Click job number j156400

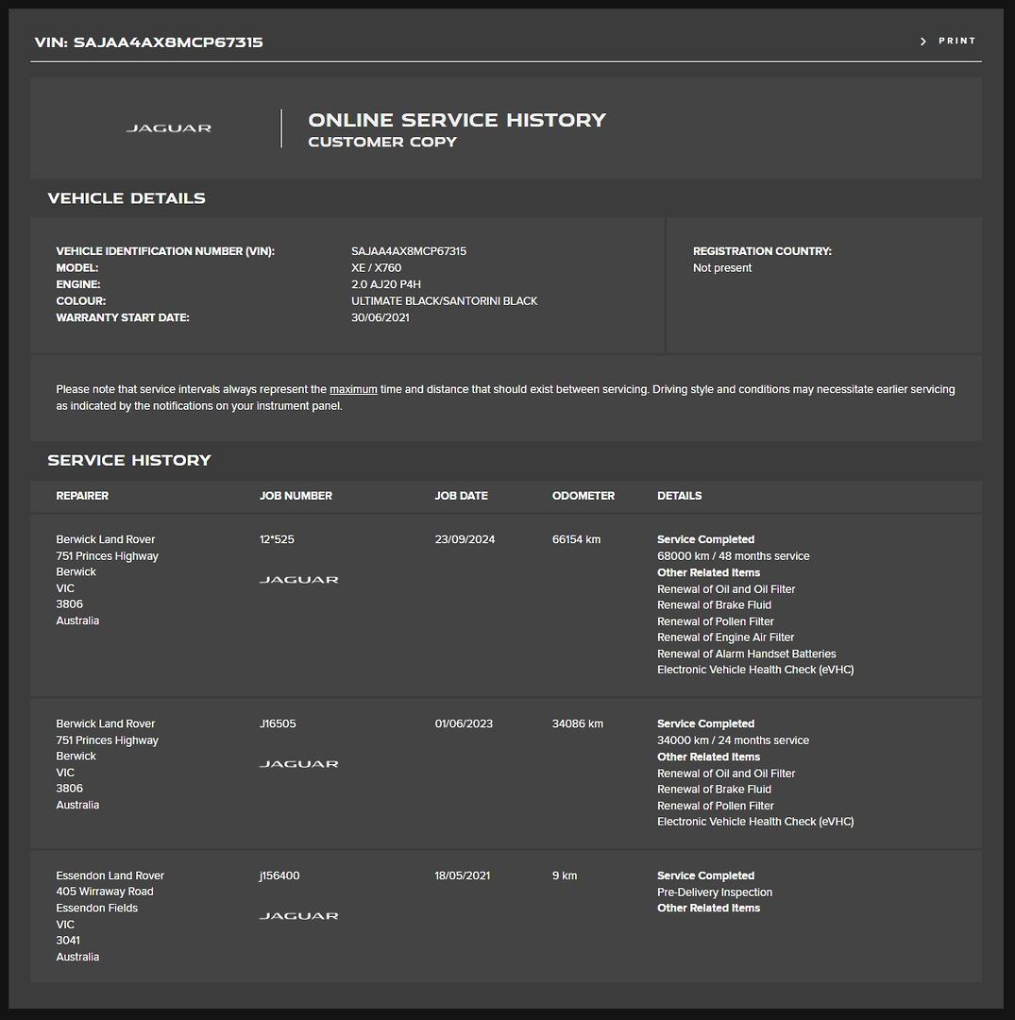coord(279,875)
